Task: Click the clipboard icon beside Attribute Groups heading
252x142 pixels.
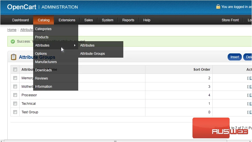Action: [14, 57]
